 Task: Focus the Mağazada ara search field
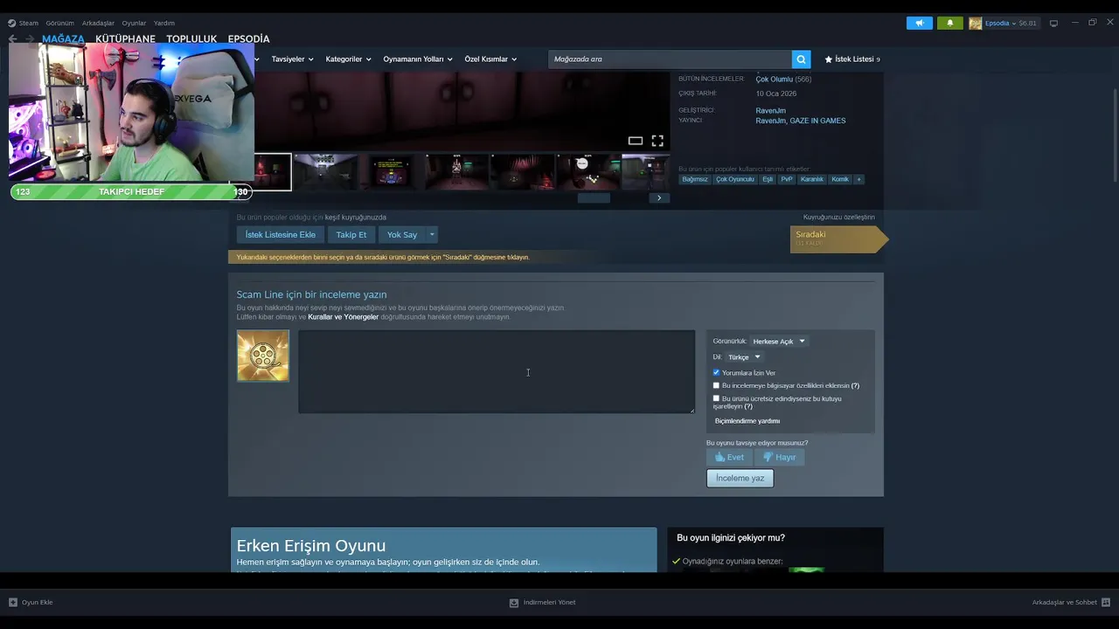[x=670, y=59]
